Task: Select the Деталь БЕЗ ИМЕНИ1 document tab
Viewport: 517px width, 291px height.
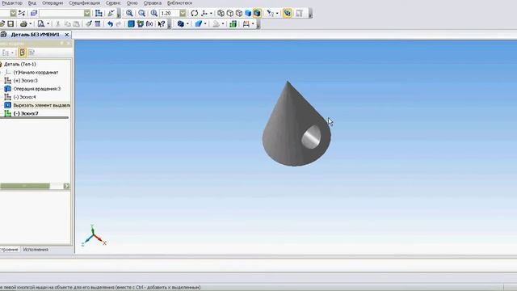Action: click(x=35, y=34)
